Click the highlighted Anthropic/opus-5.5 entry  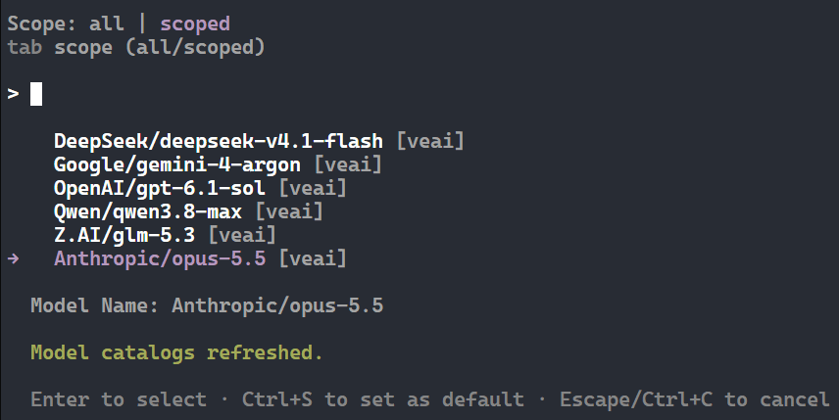click(200, 258)
